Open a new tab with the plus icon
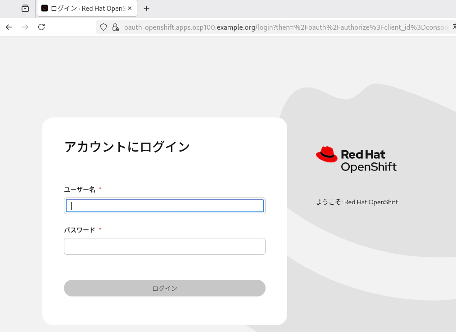The height and width of the screenshot is (332, 456). (x=147, y=9)
